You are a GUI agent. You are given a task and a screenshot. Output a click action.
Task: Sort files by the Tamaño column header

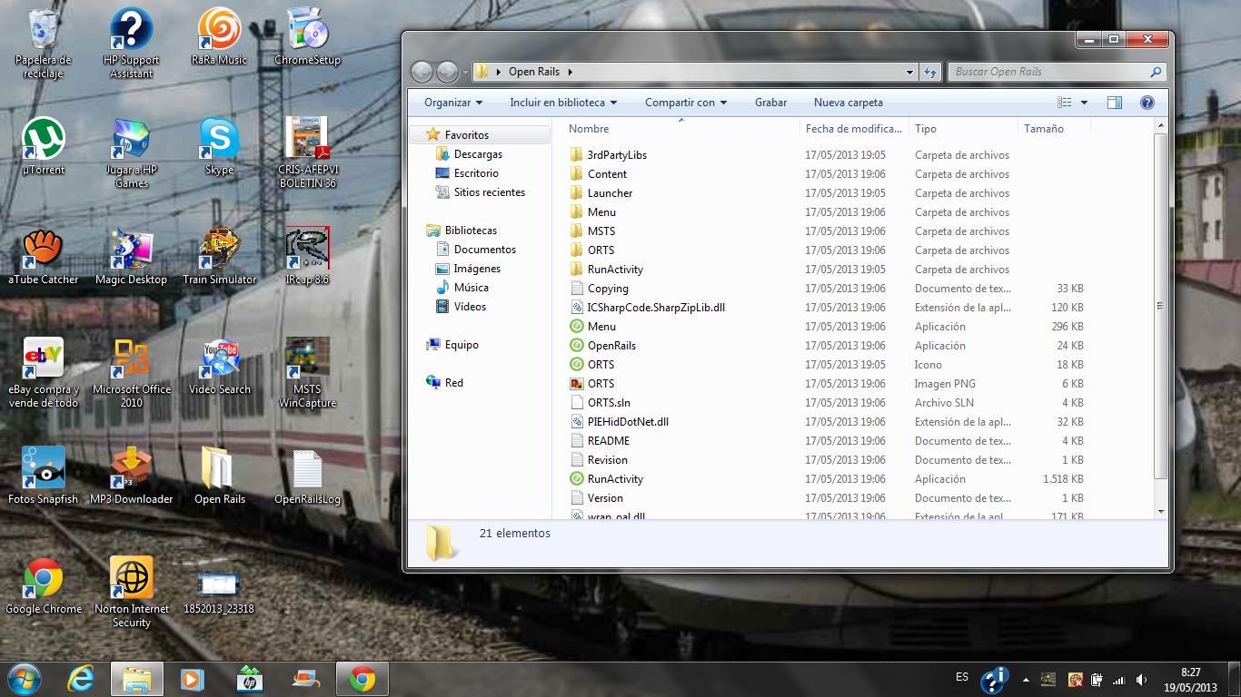(1044, 129)
